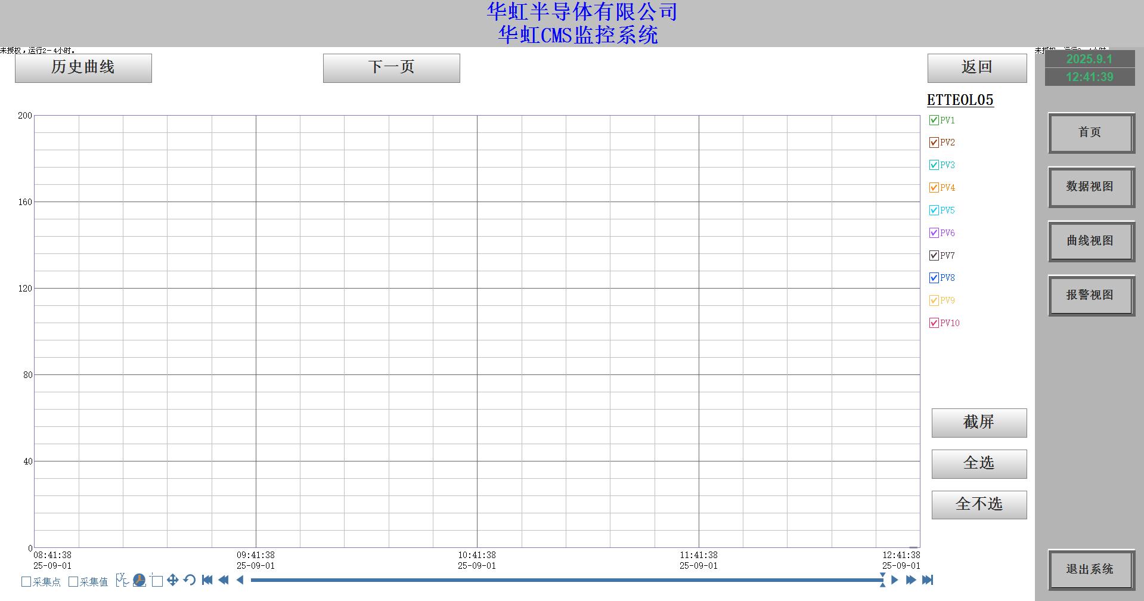Go to 首页 home page

click(x=1090, y=132)
